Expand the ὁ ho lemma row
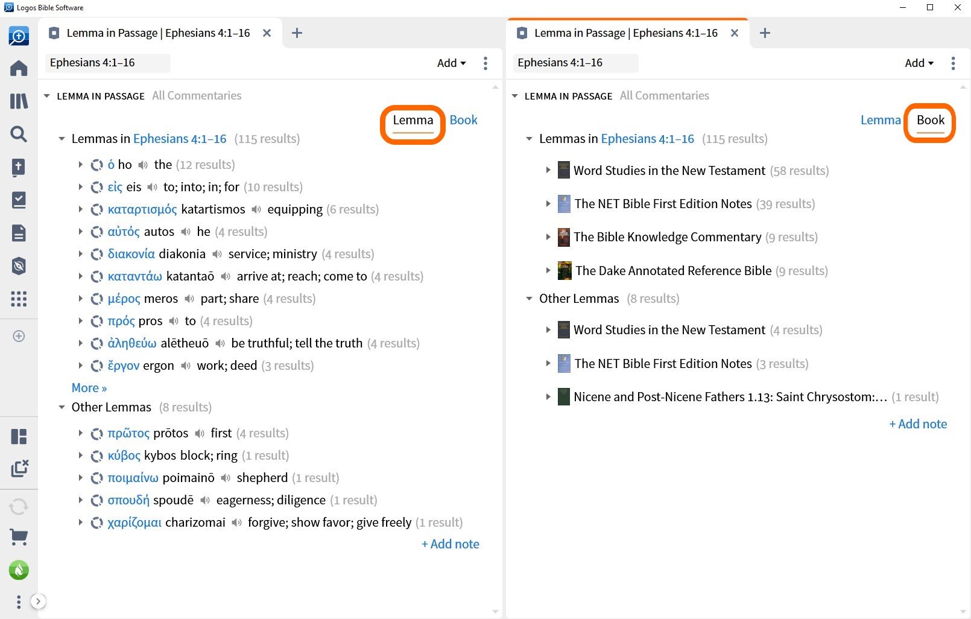 [80, 164]
